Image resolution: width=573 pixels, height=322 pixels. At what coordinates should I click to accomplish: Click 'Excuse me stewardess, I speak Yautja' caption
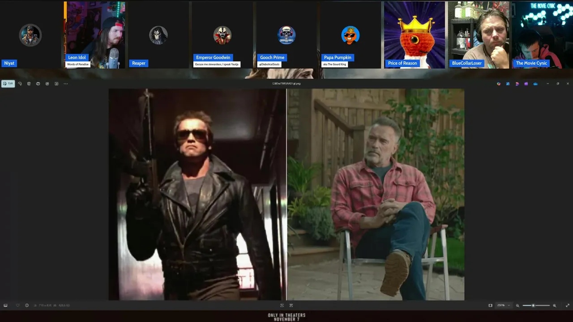(217, 64)
